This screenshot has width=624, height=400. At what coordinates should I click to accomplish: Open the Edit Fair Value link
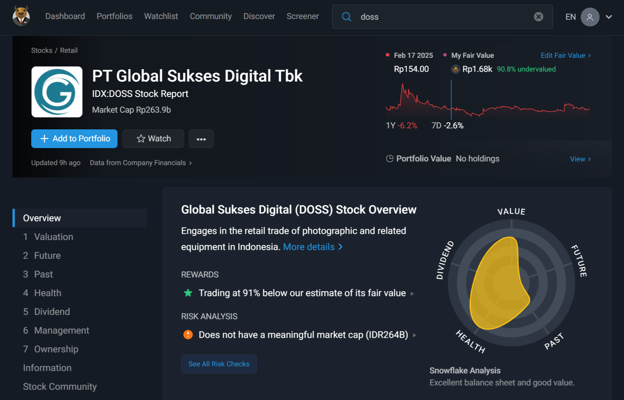(565, 55)
